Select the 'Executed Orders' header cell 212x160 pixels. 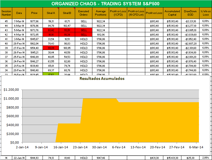pos(83,13)
